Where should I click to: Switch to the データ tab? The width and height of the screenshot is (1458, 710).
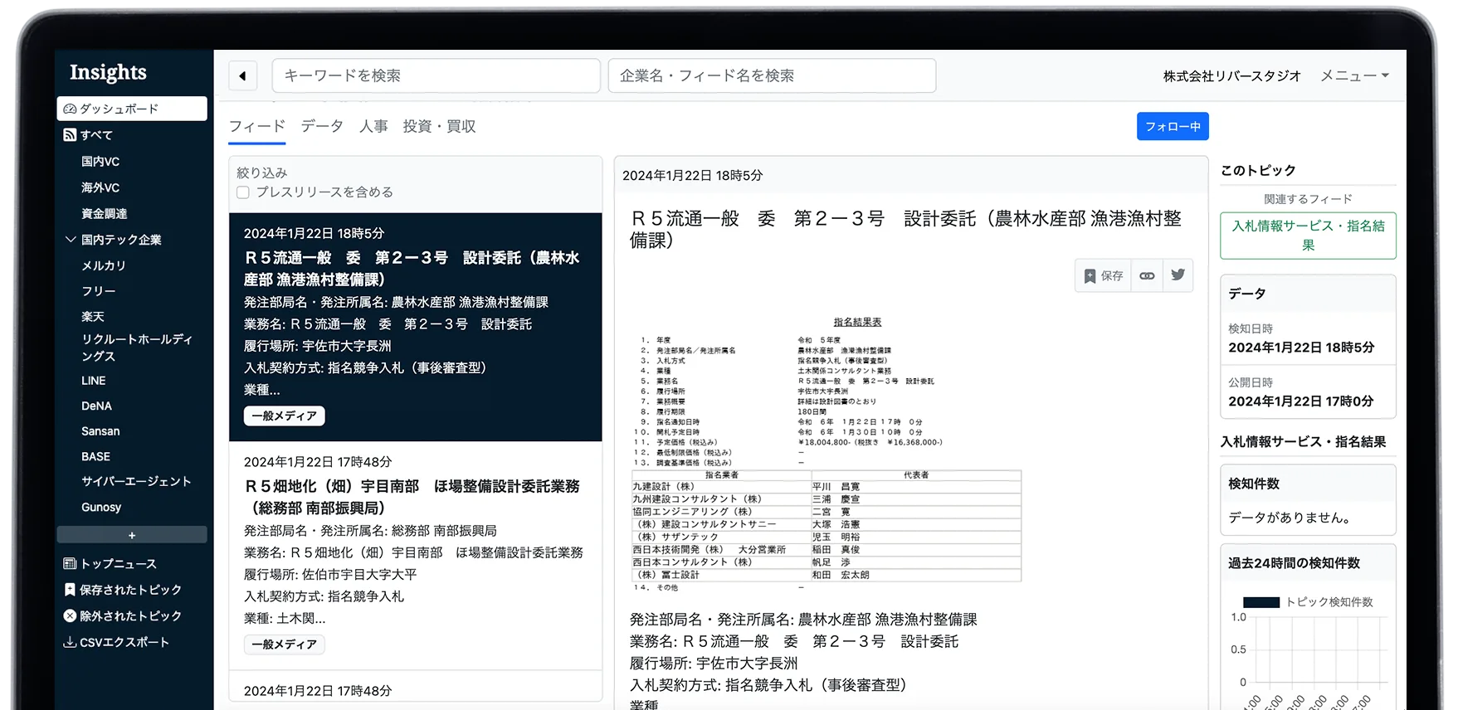[x=322, y=127]
